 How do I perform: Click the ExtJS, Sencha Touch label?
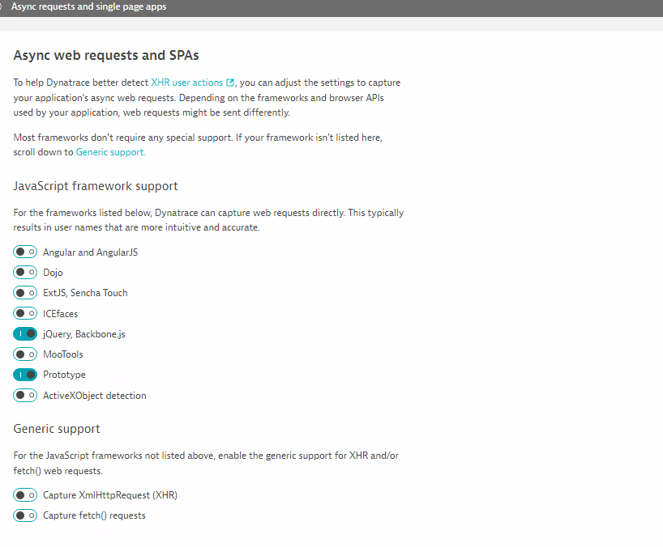click(x=85, y=293)
